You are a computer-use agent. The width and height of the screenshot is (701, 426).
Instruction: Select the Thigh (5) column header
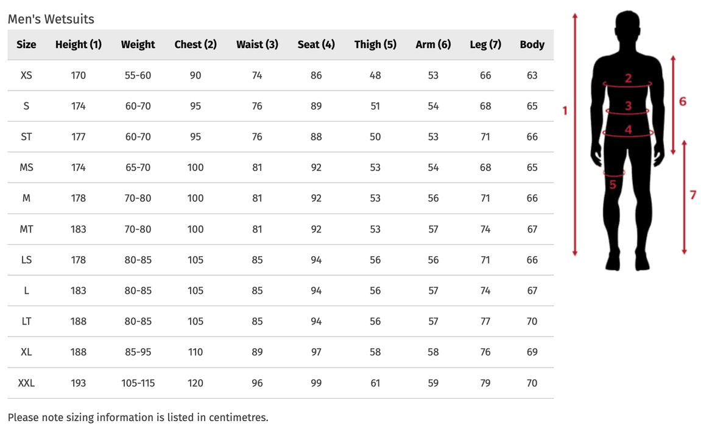[375, 44]
